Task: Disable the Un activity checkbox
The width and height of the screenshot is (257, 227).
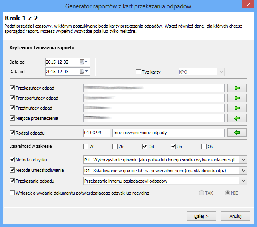Action: coord(173,147)
